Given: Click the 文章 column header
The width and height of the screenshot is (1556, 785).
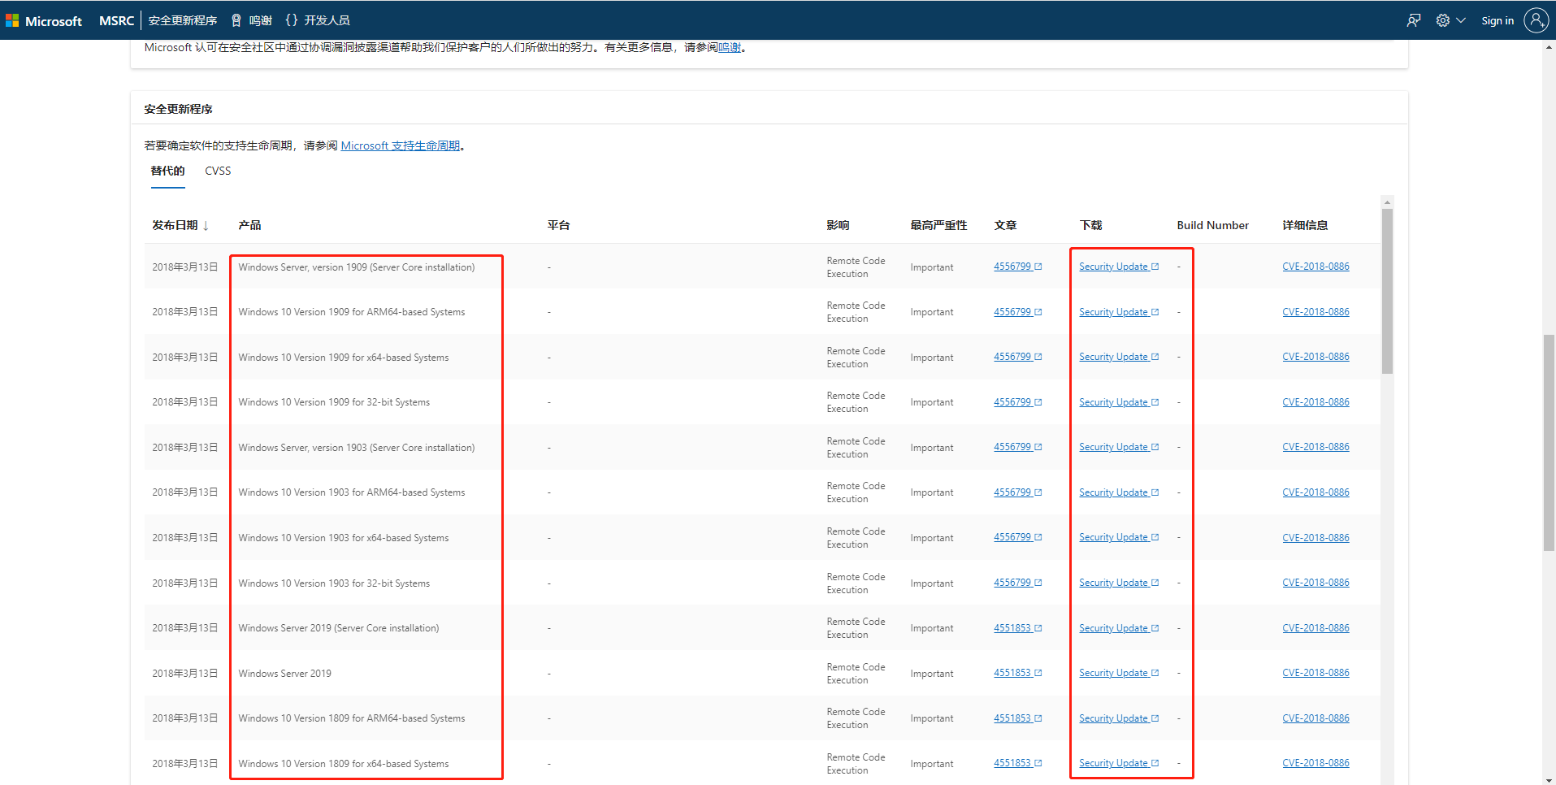Looking at the screenshot, I should (x=1005, y=226).
